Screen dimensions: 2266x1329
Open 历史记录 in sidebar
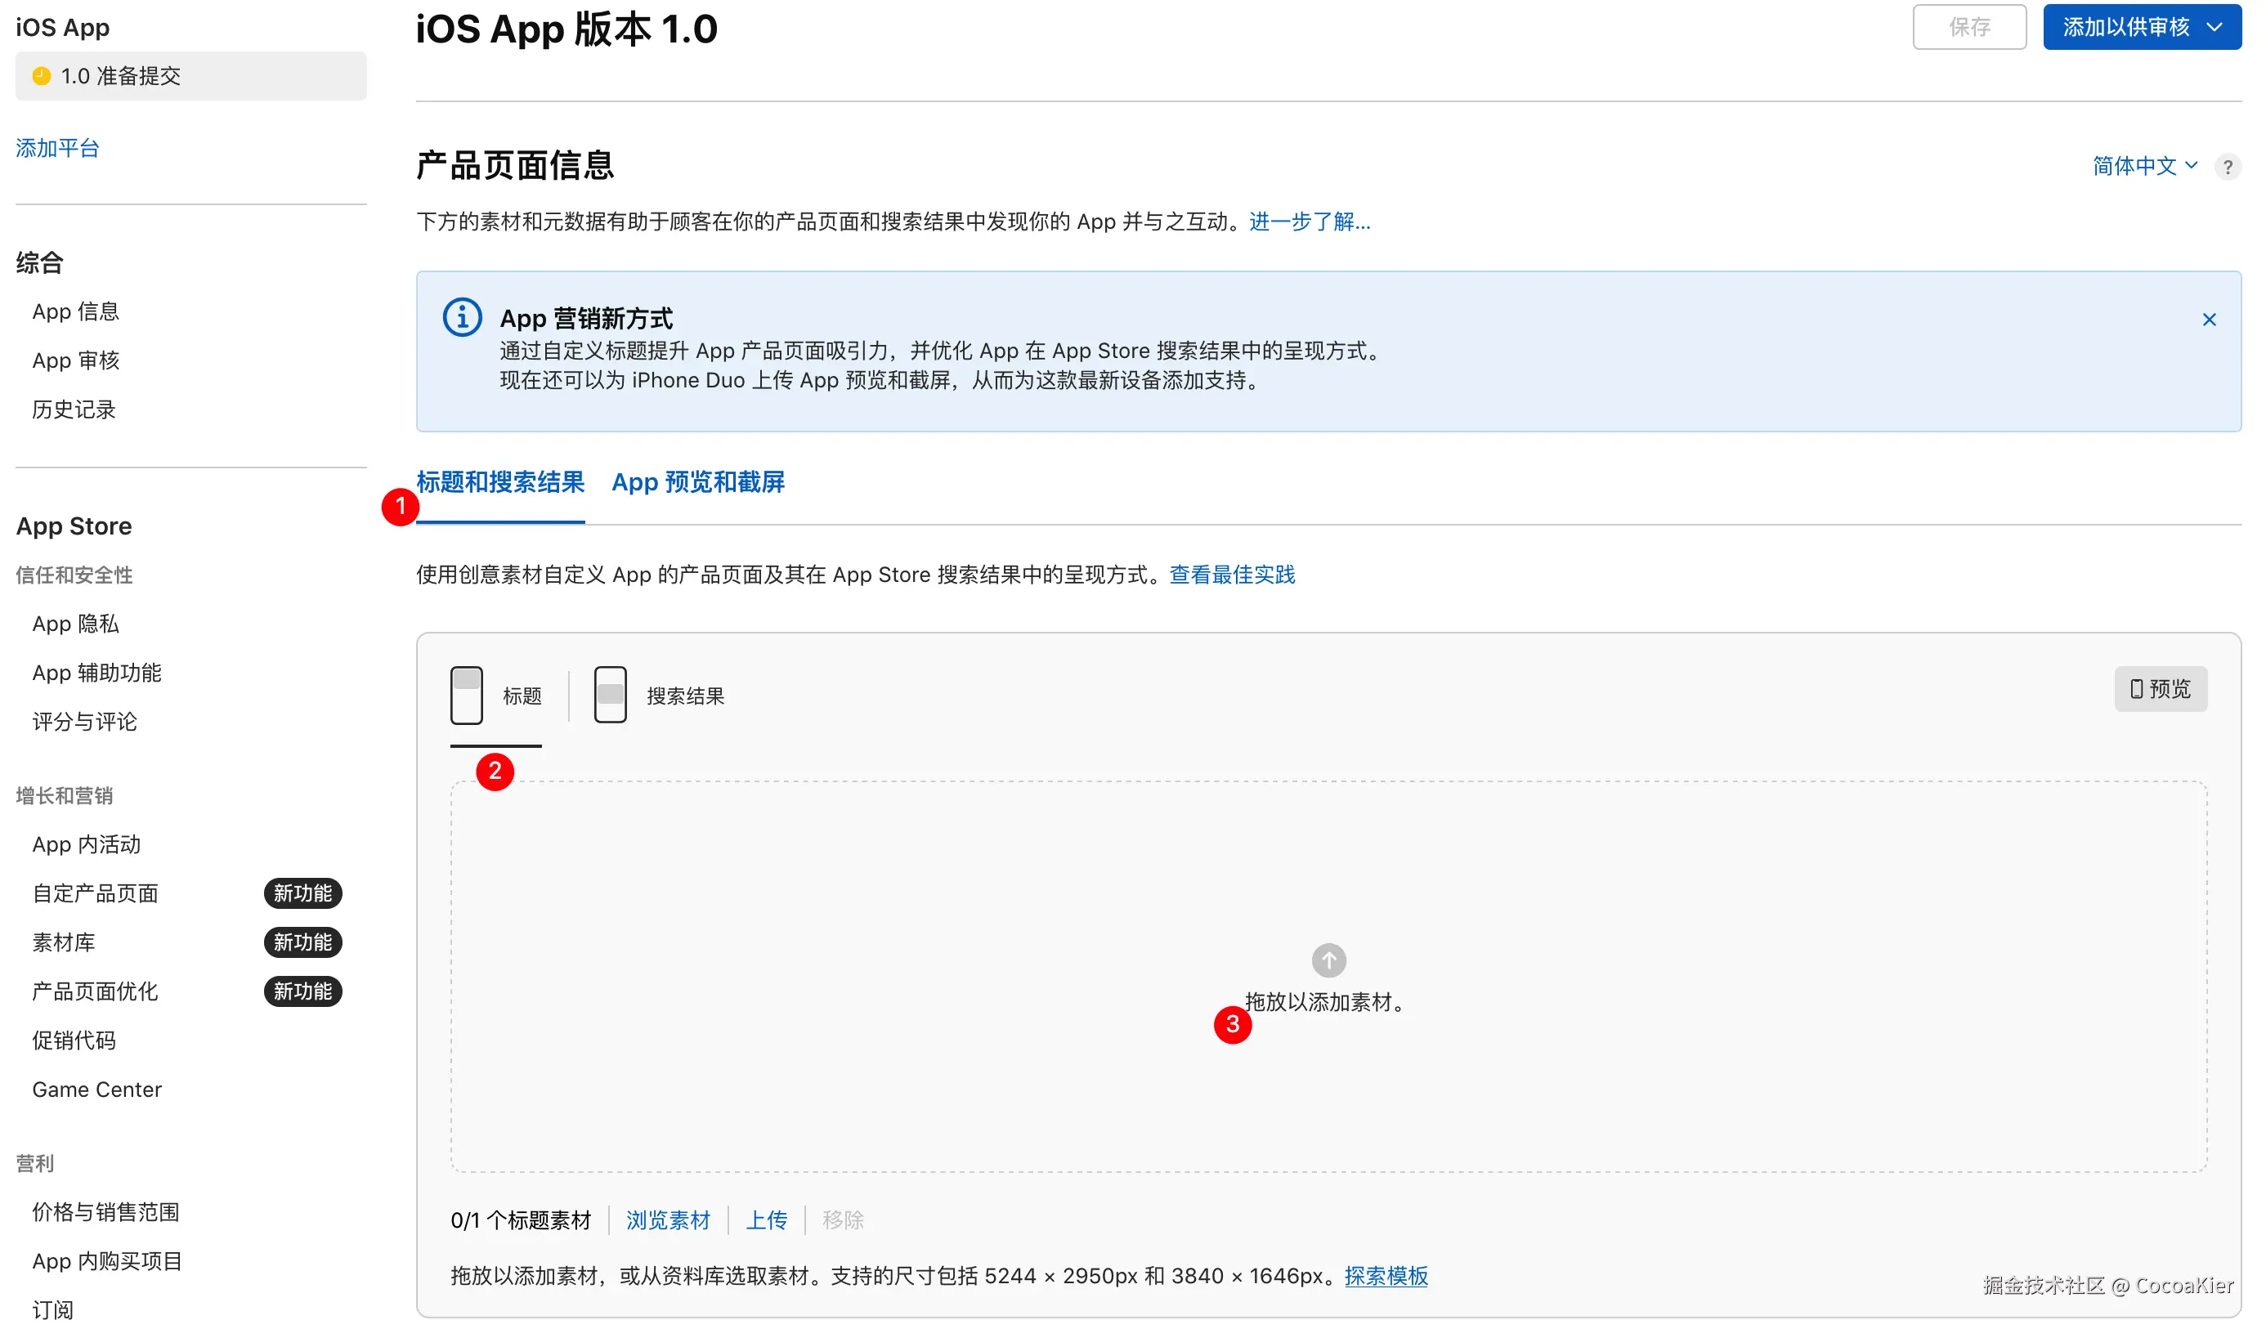(74, 410)
